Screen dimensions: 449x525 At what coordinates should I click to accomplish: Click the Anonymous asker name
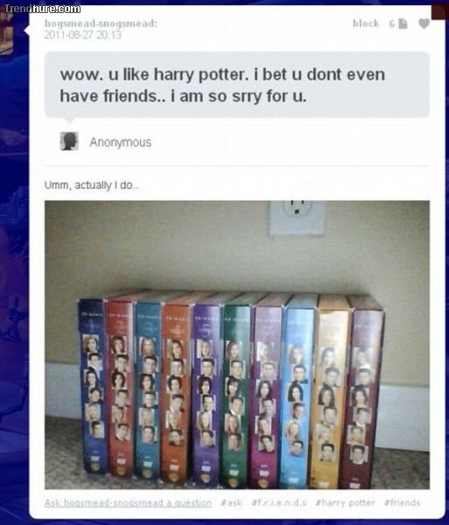coord(121,143)
